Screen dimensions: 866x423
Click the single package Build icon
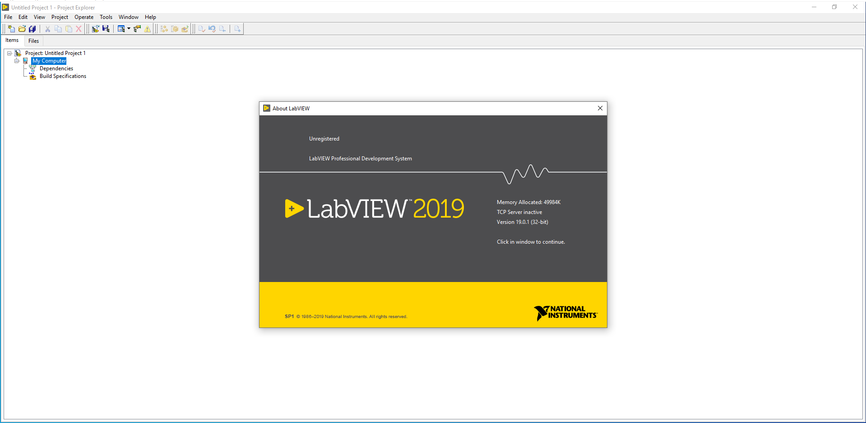[175, 29]
